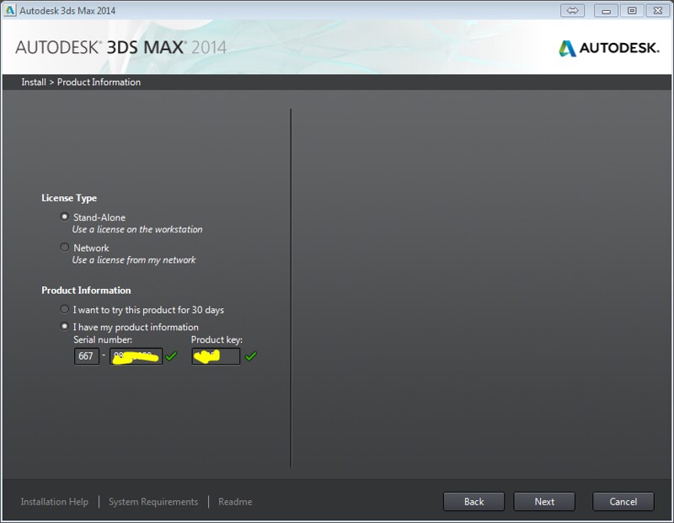The image size is (674, 523).
Task: Maximize the installer window
Action: 632,10
